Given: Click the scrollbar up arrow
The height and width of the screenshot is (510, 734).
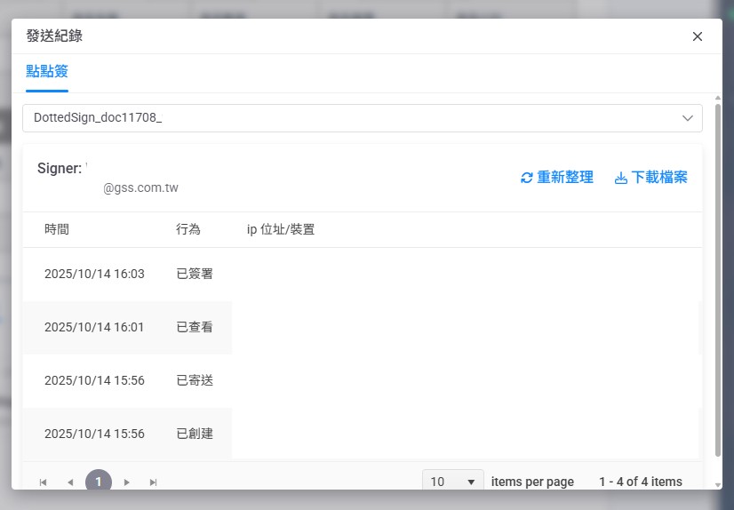Looking at the screenshot, I should click(x=718, y=97).
